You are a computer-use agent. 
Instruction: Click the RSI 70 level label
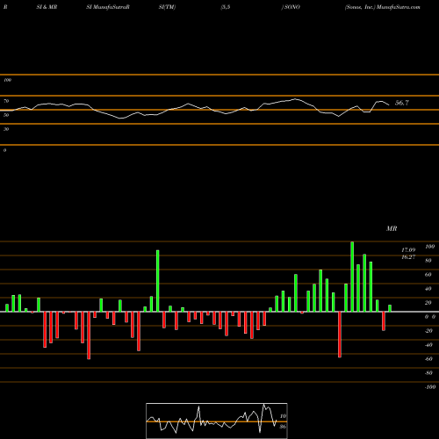6,101
